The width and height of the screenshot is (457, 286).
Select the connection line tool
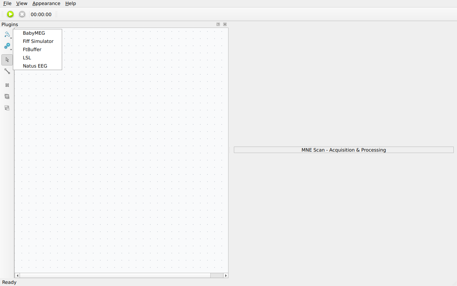tap(7, 71)
